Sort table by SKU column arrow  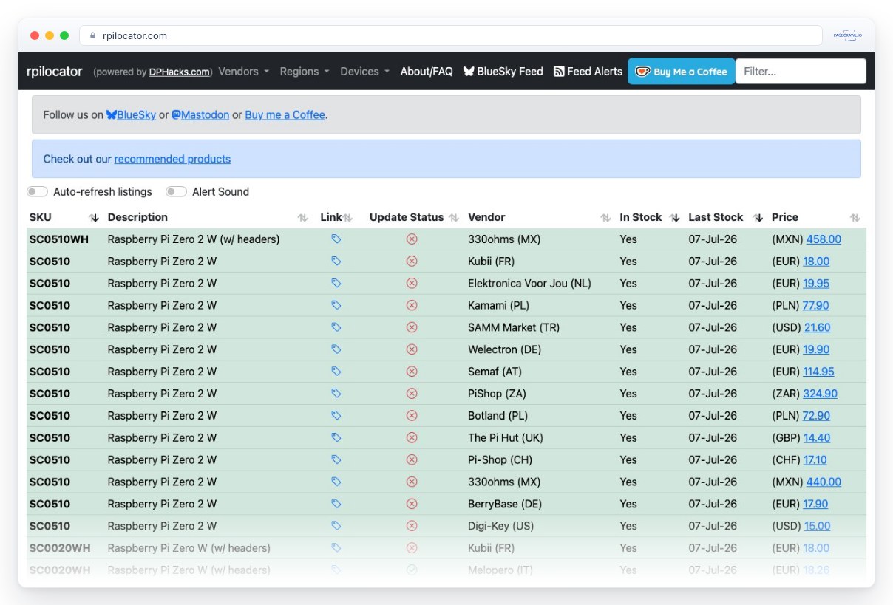coord(94,218)
